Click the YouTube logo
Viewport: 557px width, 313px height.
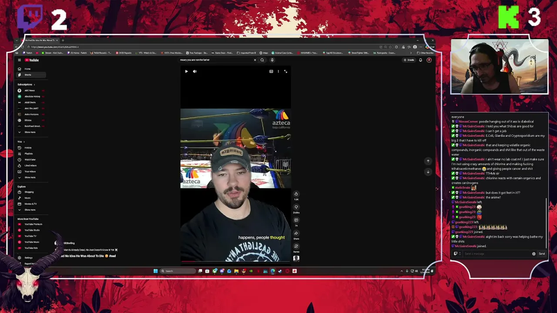click(x=32, y=60)
